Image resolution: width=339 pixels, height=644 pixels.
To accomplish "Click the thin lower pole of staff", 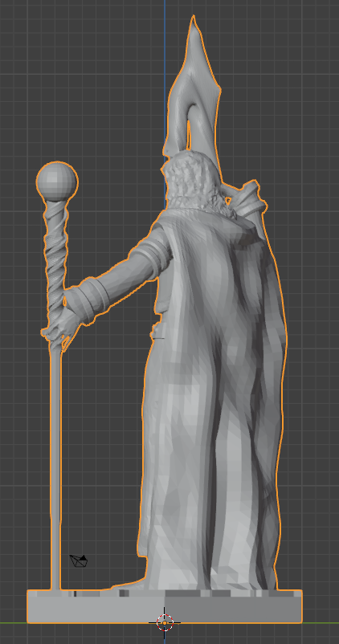I will (55, 468).
